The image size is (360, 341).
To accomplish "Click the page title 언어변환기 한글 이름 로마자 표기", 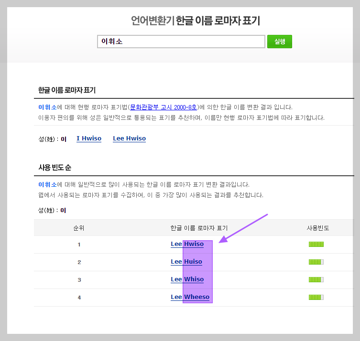I will coord(196,21).
